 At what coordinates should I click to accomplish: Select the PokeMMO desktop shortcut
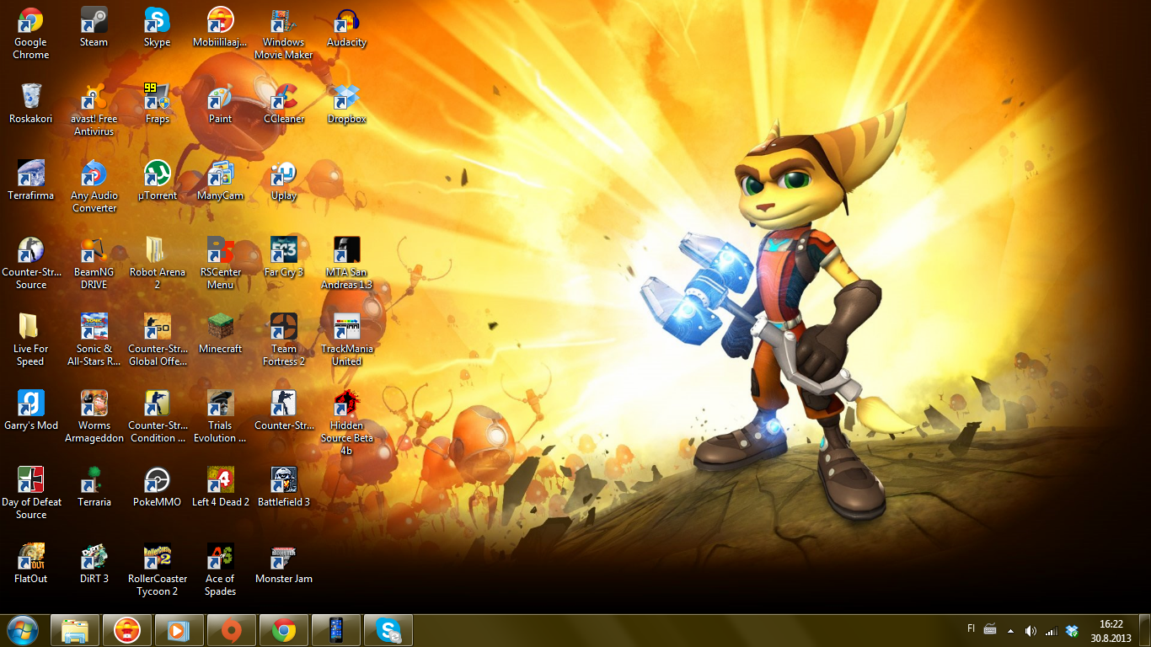pyautogui.click(x=157, y=488)
